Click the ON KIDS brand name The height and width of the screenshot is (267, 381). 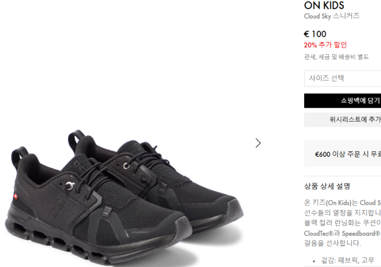pos(324,5)
